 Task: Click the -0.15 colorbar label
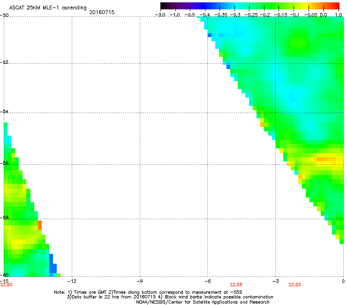coord(280,15)
